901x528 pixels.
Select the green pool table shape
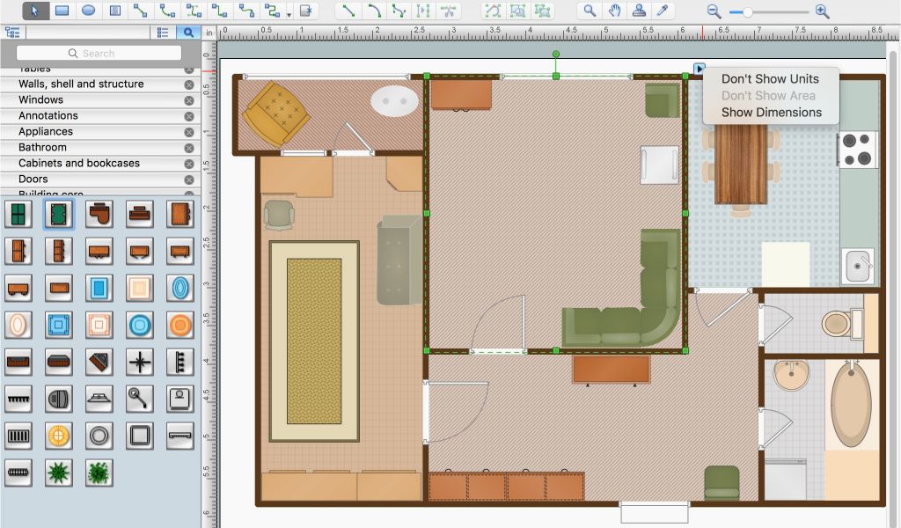(59, 213)
